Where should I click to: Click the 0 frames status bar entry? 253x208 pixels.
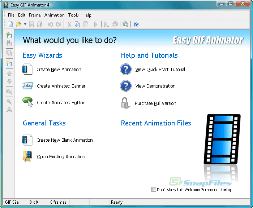tap(58, 202)
